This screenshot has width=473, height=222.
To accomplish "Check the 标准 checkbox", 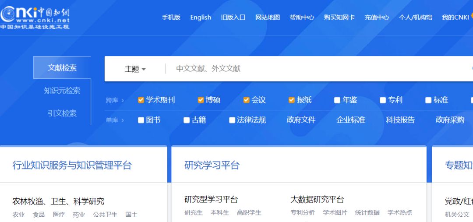I will tap(428, 100).
